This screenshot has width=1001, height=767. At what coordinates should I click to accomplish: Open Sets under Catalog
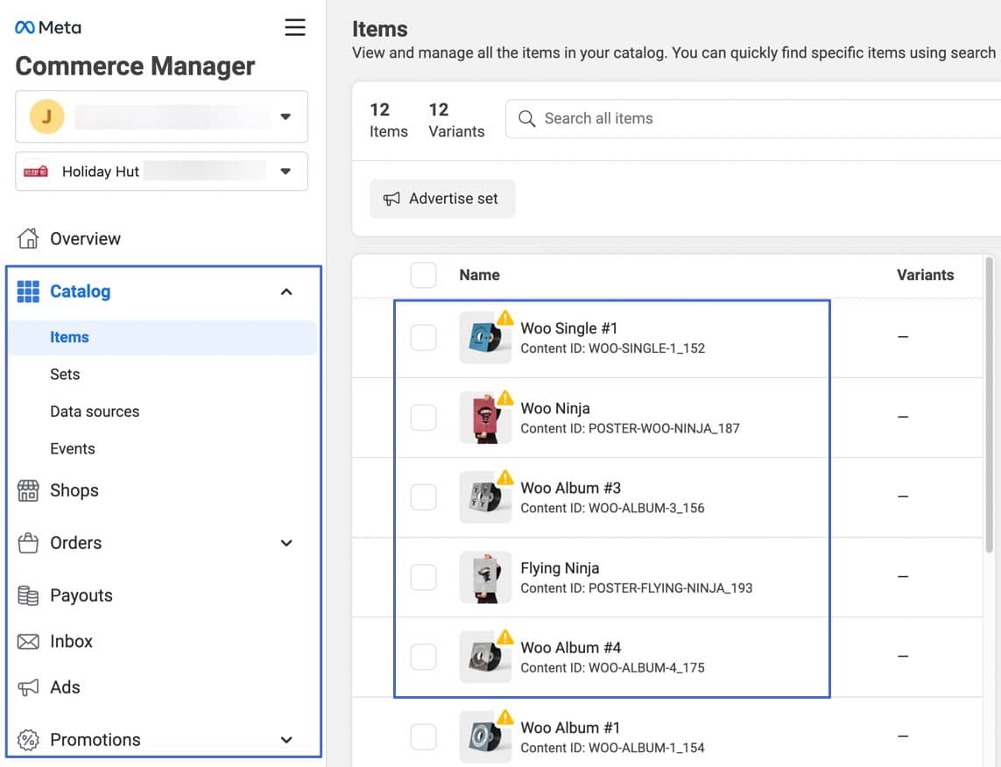click(x=65, y=375)
